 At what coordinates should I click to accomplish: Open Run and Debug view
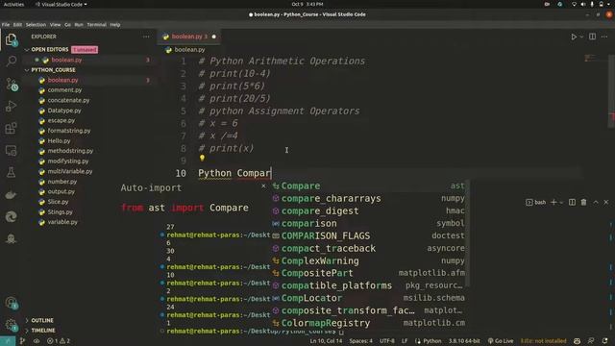tap(11, 107)
